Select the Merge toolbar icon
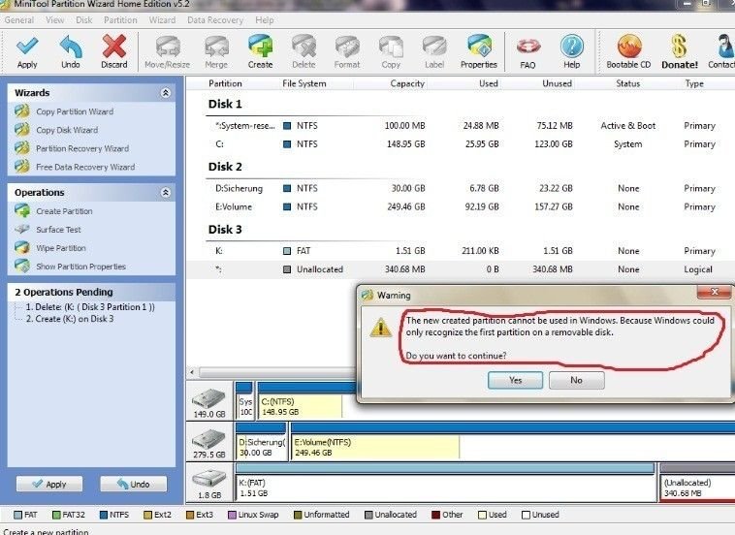 pyautogui.click(x=216, y=47)
